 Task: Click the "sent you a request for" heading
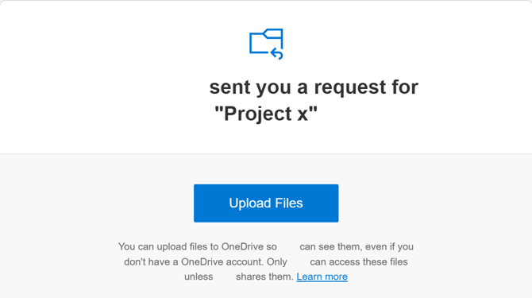click(x=314, y=87)
